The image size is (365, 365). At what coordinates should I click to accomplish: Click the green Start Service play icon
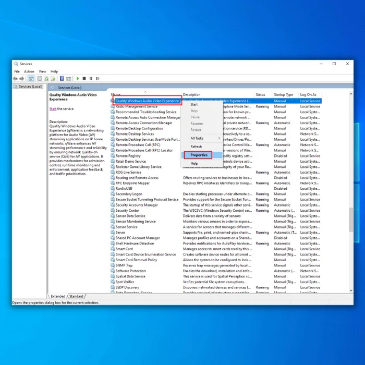click(78, 79)
